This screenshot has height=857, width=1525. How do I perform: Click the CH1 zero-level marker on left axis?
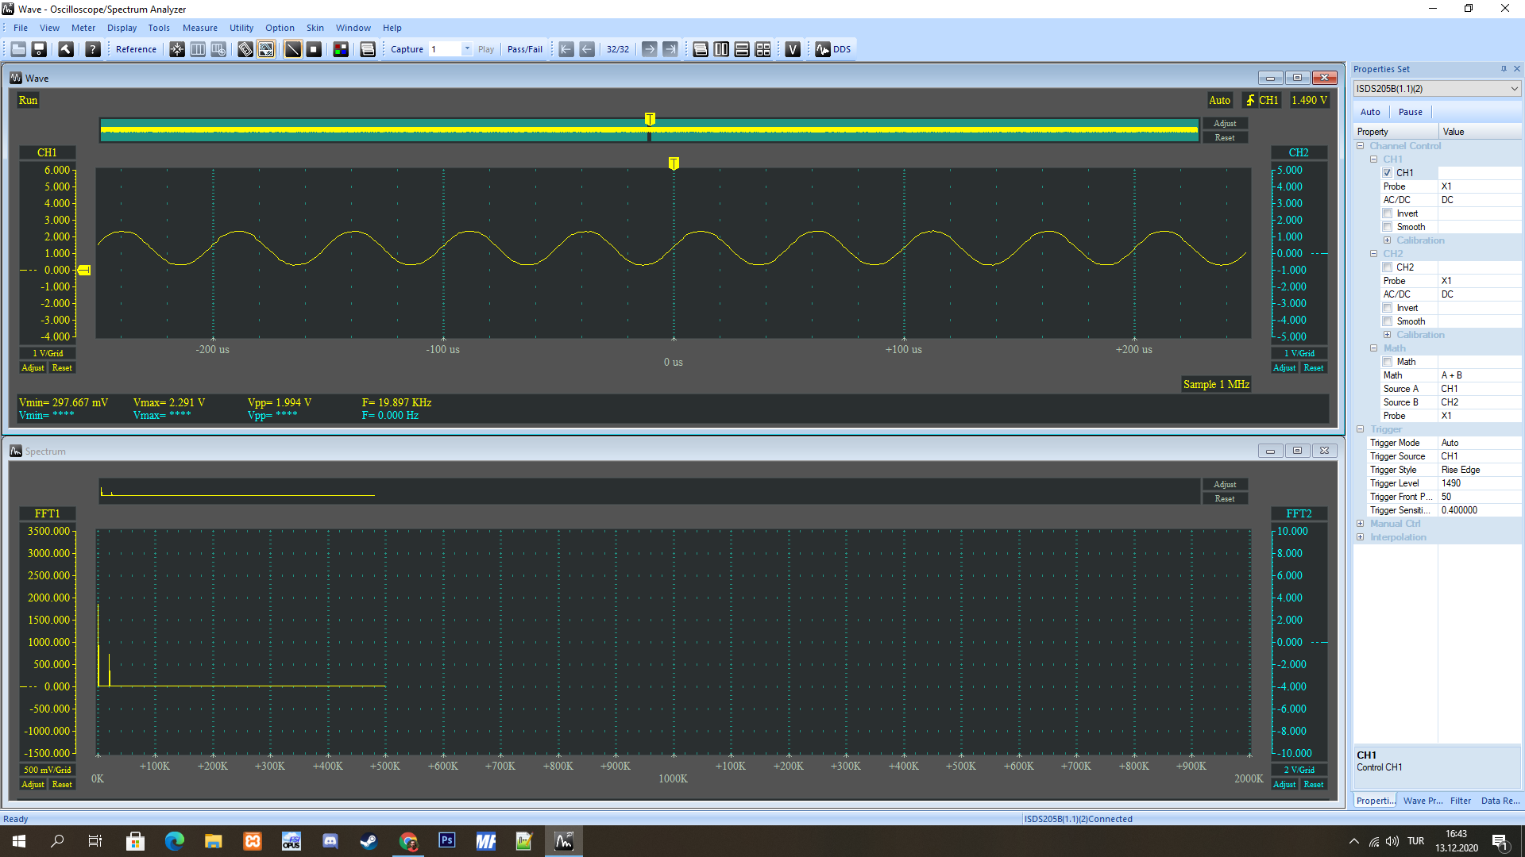tap(84, 271)
